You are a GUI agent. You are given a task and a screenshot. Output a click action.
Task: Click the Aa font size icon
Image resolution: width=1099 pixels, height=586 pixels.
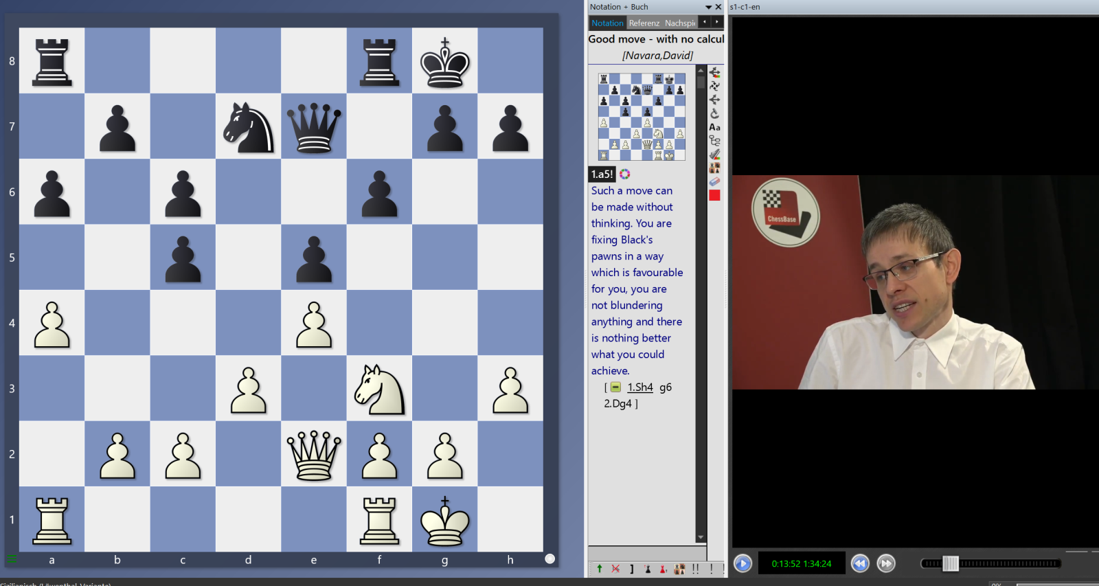coord(714,127)
